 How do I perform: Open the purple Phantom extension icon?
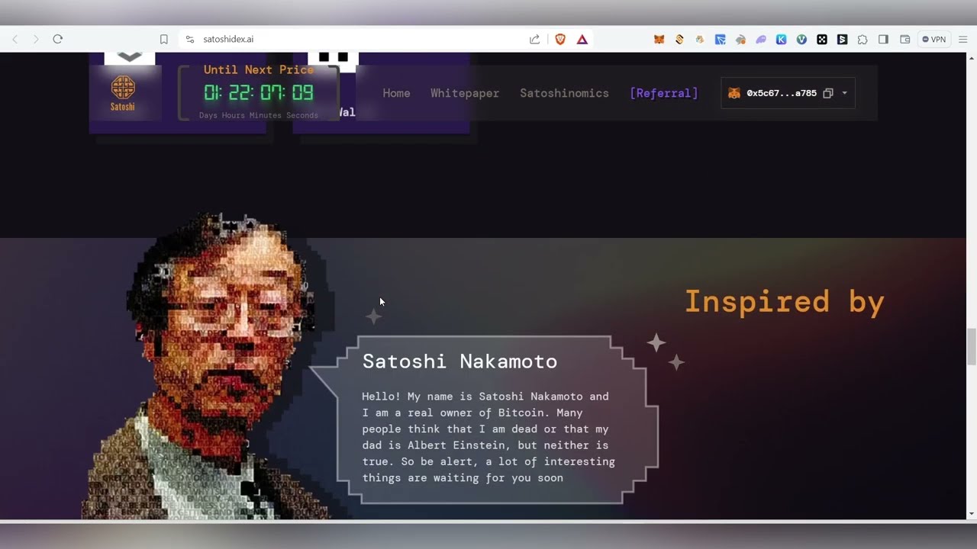pyautogui.click(x=761, y=39)
